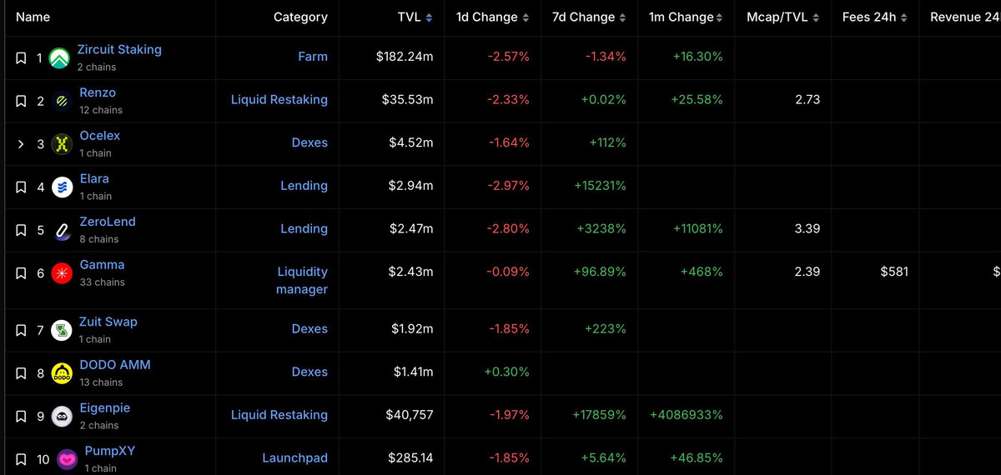Open the Launchpad category link

coord(294,458)
